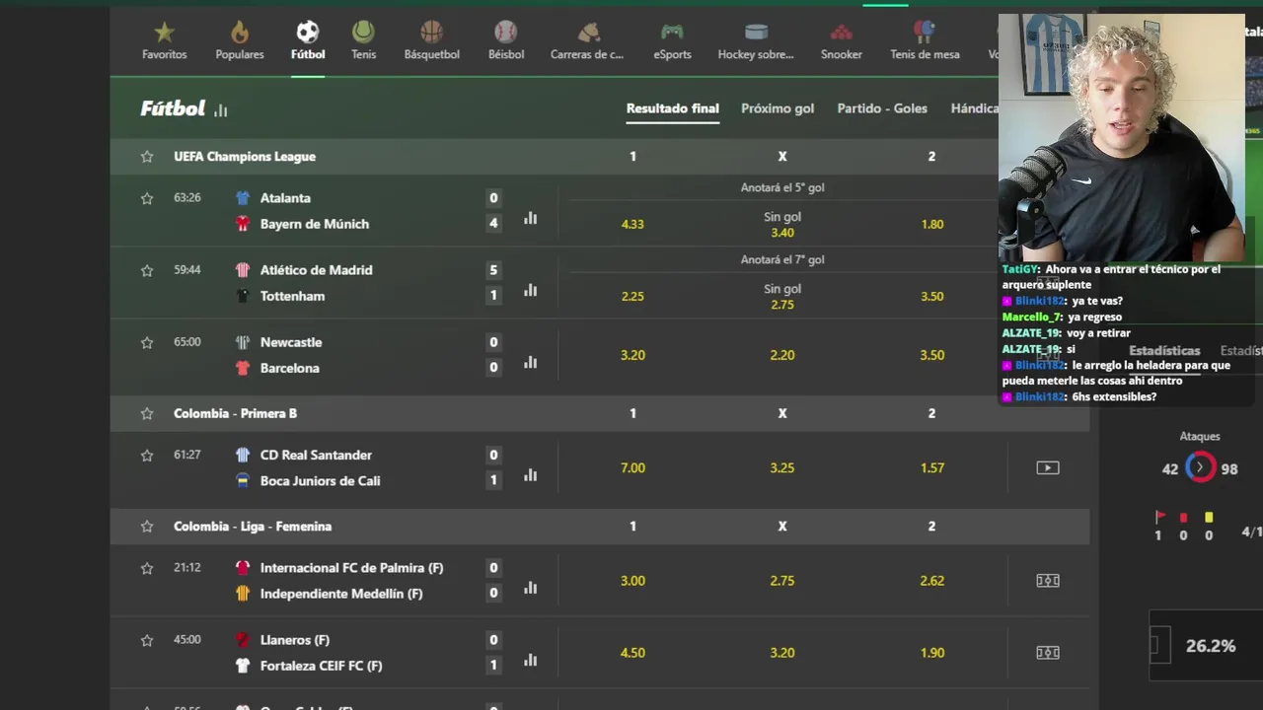
Task: Select the Populares flame icon
Action: [x=240, y=40]
